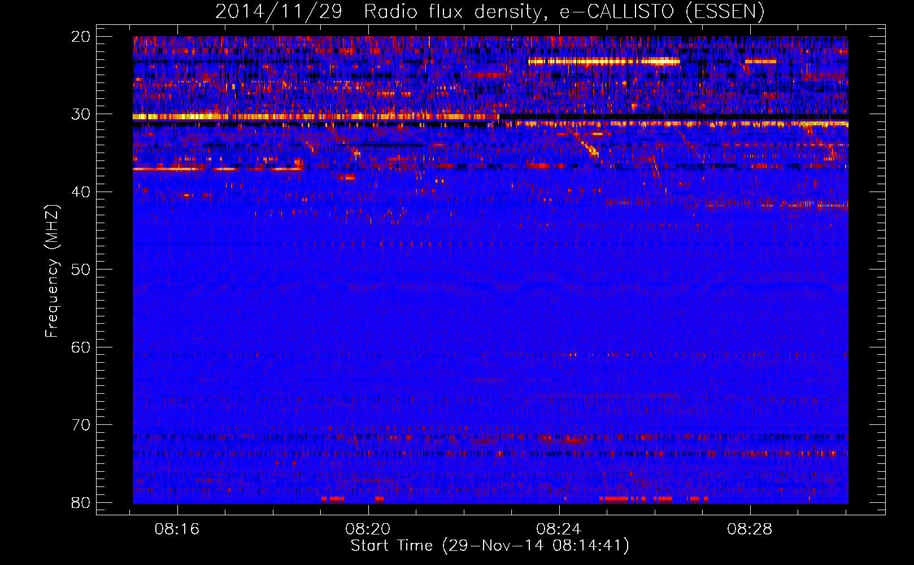Click the 08:20 time tick label

pos(368,529)
